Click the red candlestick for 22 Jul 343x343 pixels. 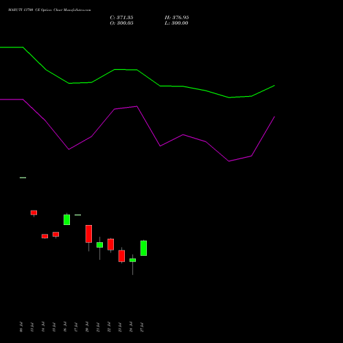(x=110, y=244)
